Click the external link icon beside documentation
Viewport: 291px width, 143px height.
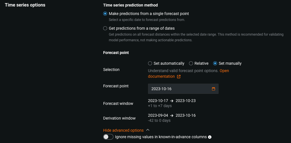coord(179,77)
